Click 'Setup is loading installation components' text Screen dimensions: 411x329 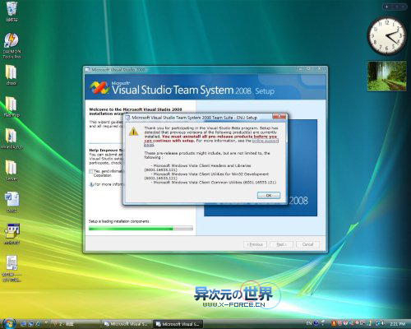pos(119,221)
